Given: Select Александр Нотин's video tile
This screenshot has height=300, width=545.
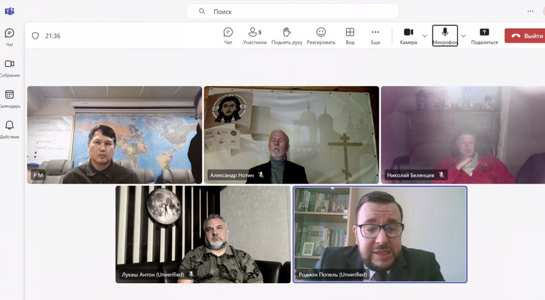Looking at the screenshot, I should point(291,135).
